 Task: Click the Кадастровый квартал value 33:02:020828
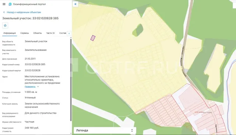(x=32, y=70)
